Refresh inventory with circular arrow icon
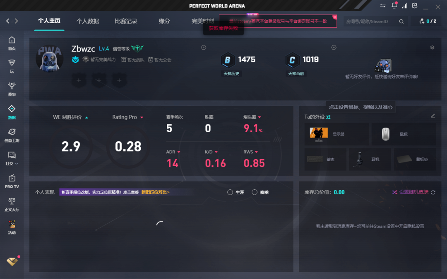This screenshot has width=447, height=279. 433,193
